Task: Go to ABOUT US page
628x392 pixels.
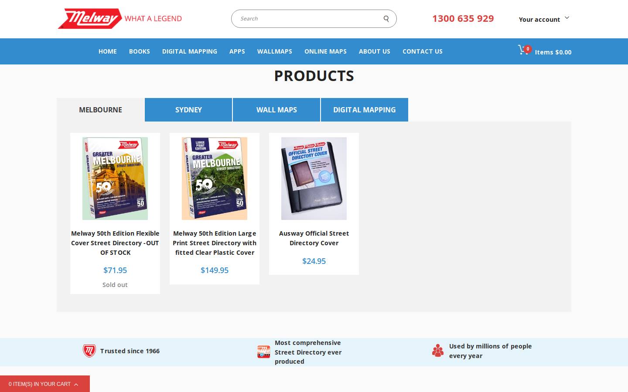Action: pyautogui.click(x=375, y=51)
